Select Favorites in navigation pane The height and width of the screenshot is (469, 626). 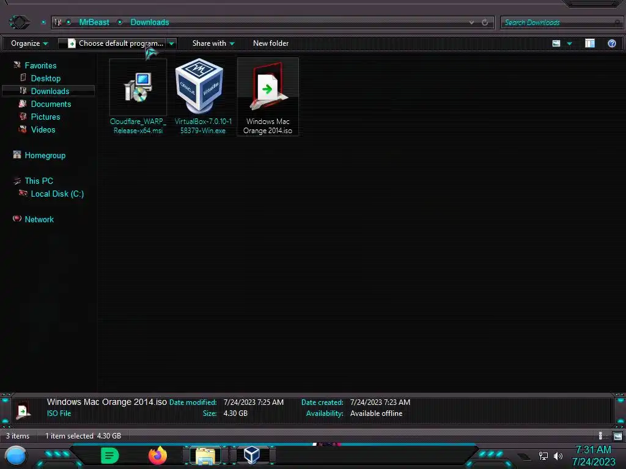tap(40, 65)
